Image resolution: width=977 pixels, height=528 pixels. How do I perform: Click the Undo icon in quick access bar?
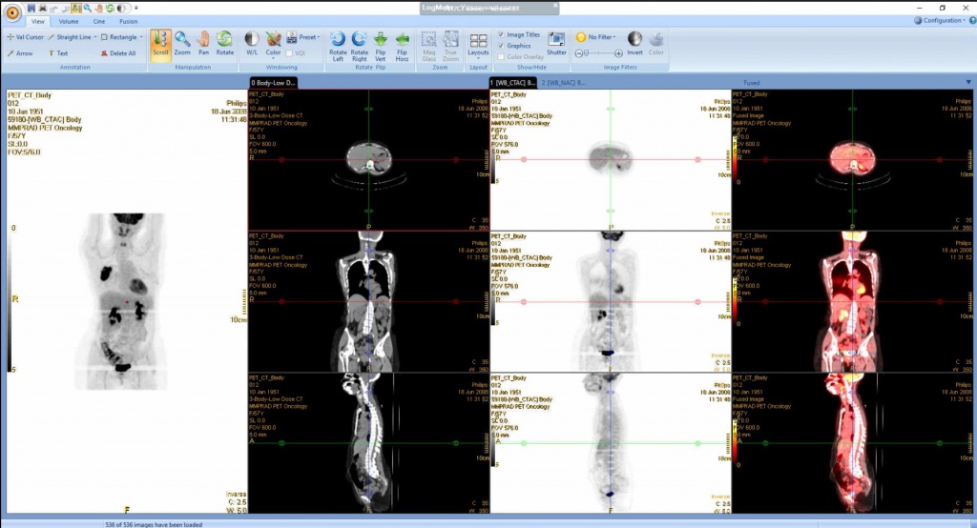tap(53, 9)
